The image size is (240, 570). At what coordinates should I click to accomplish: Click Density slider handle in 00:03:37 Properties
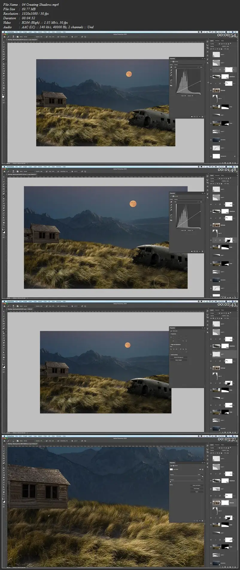203,476
